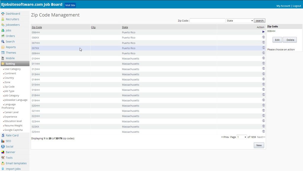The width and height of the screenshot is (303, 171).
Task: Click the Delete button for 006HH
Action: [x=290, y=40]
